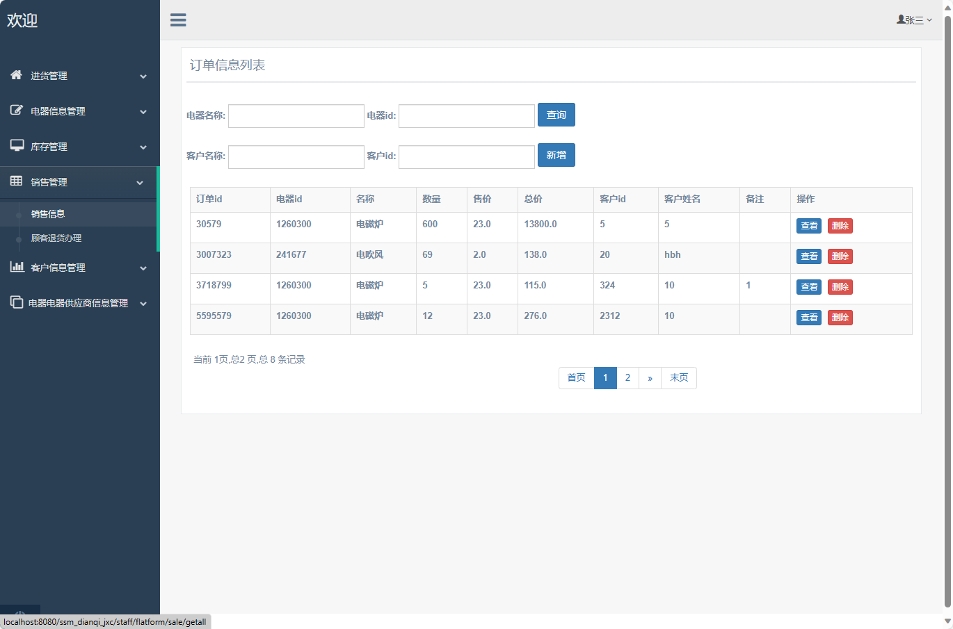This screenshot has width=953, height=629.
Task: View order 30579 with 查看 button
Action: click(808, 226)
